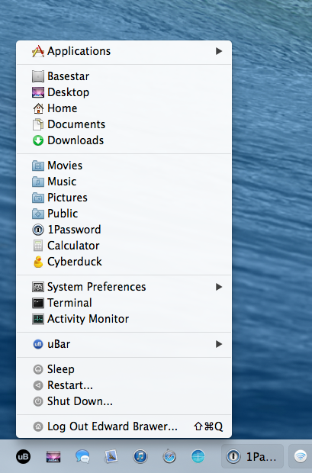Select the 1Pa... window in the taskbar
The image size is (312, 473).
point(252,456)
